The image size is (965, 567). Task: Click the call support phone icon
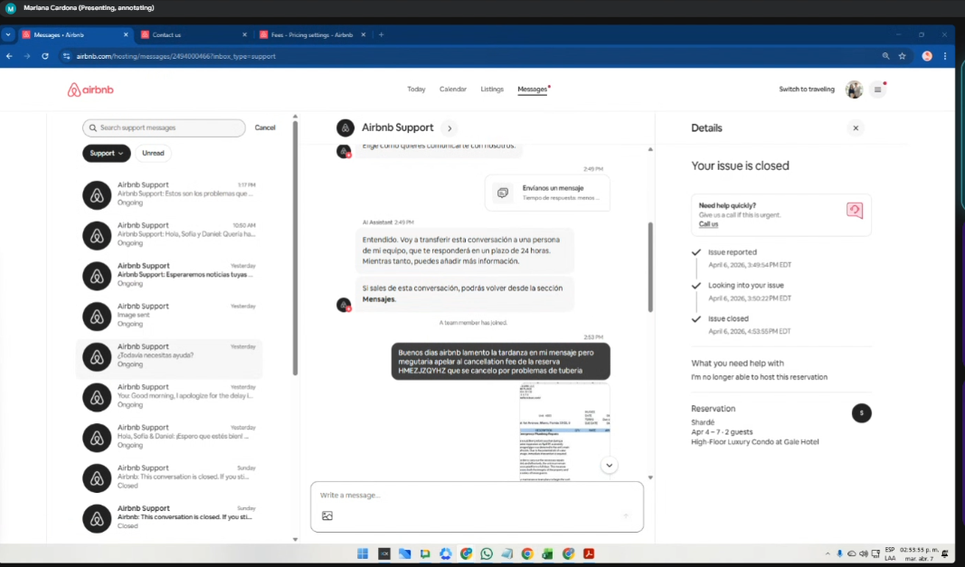pyautogui.click(x=855, y=211)
